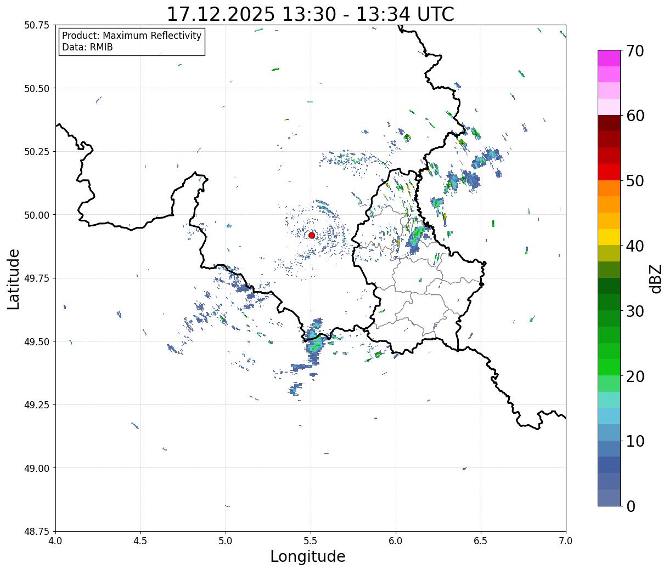Click the plot title '17.12.2025 13:30 - 13:34 UTC'

[310, 14]
